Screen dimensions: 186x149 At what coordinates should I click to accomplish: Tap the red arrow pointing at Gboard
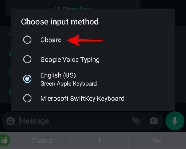tap(85, 40)
